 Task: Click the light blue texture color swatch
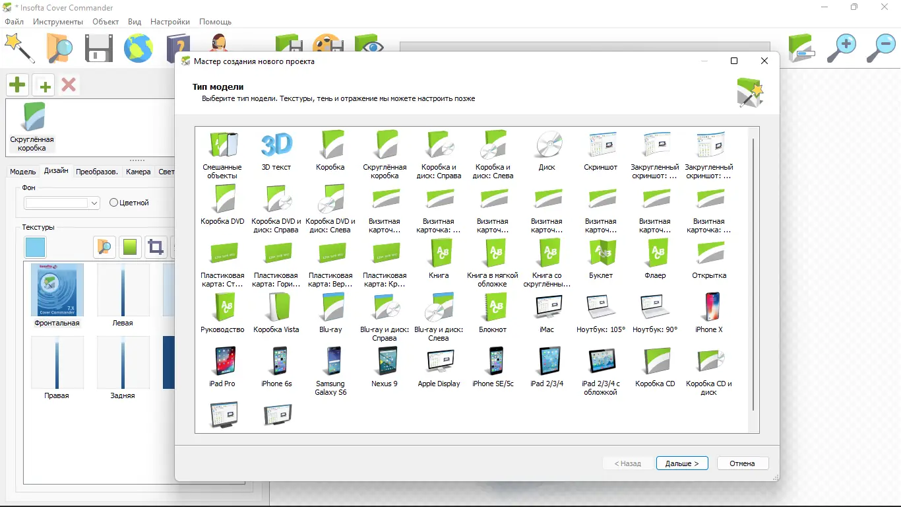[x=36, y=248]
